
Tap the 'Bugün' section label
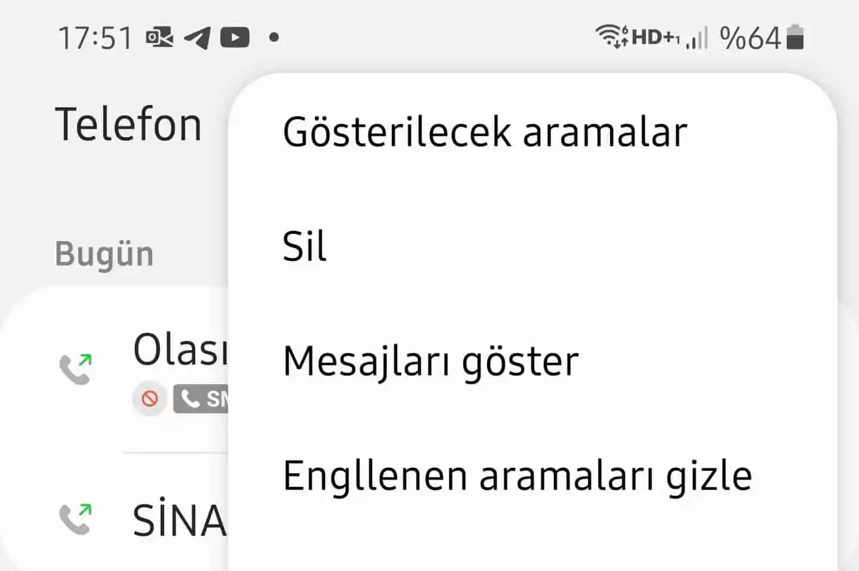(103, 253)
